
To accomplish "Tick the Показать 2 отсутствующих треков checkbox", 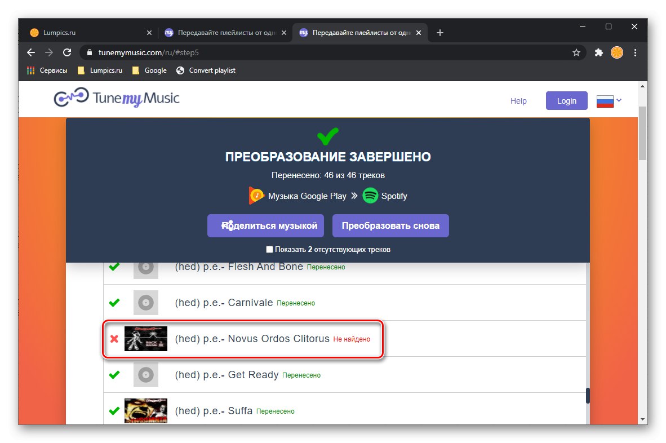I will [269, 249].
